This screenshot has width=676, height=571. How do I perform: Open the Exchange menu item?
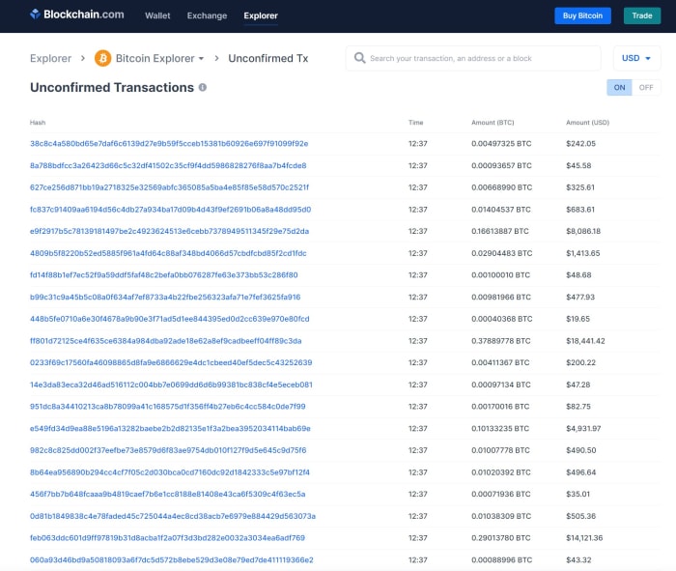pos(207,15)
